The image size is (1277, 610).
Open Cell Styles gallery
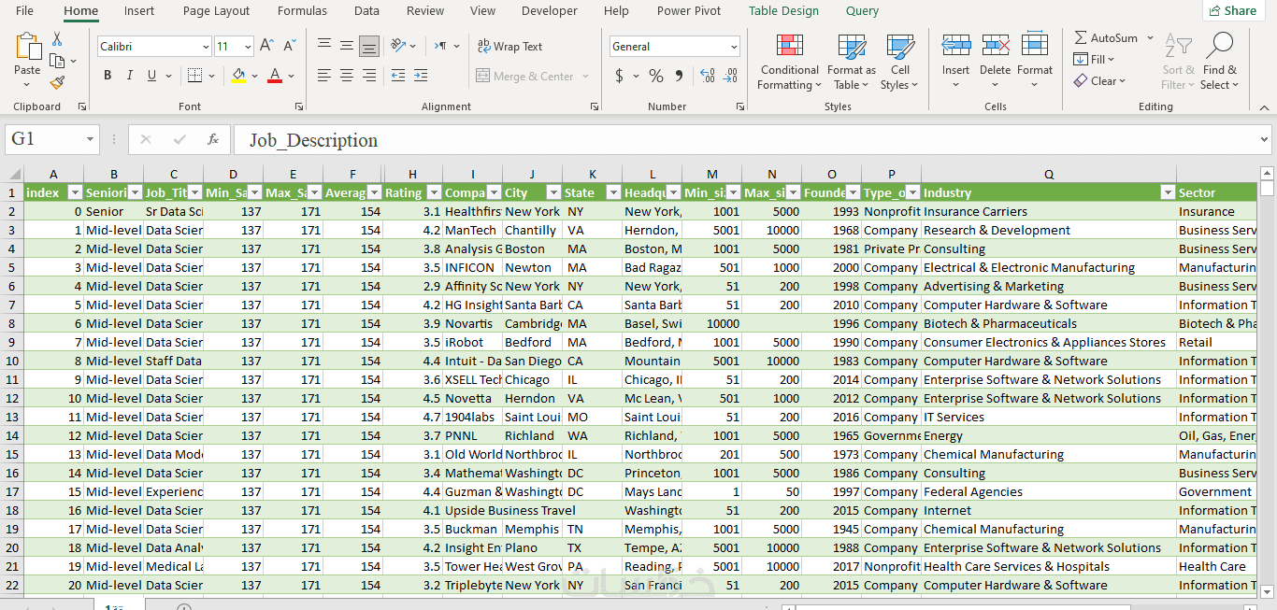point(899,62)
